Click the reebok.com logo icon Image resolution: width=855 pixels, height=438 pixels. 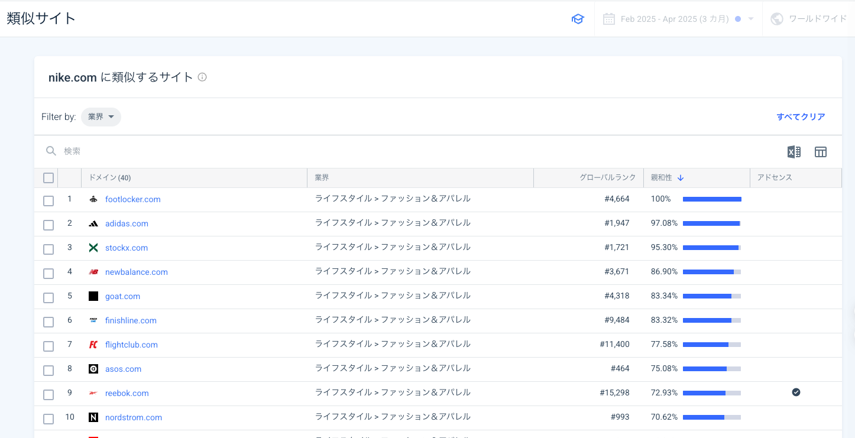(93, 393)
